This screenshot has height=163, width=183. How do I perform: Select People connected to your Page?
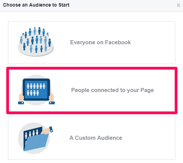click(92, 90)
